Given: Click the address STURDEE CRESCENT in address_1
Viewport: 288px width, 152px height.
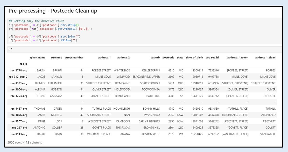Looking at the screenshot, I should 98,83.
